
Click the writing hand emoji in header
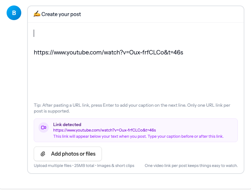(x=37, y=14)
